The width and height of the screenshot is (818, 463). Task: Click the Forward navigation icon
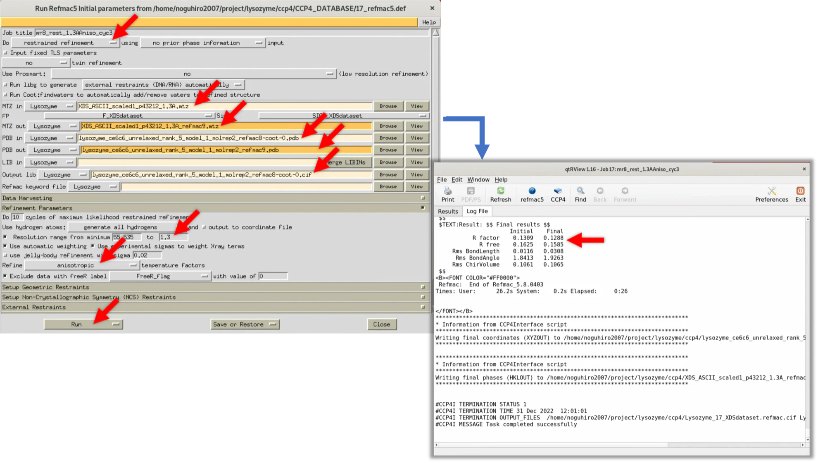pyautogui.click(x=625, y=194)
